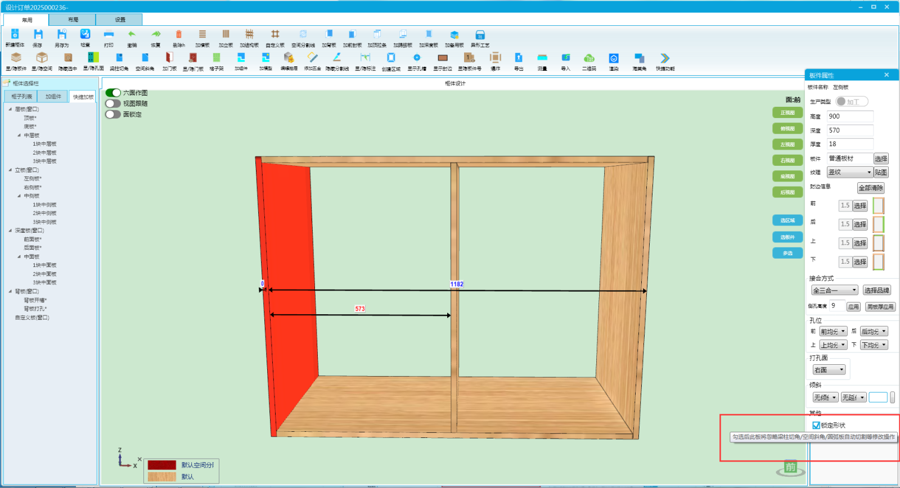
Task: Click the 俯视图 view button
Action: click(x=787, y=129)
